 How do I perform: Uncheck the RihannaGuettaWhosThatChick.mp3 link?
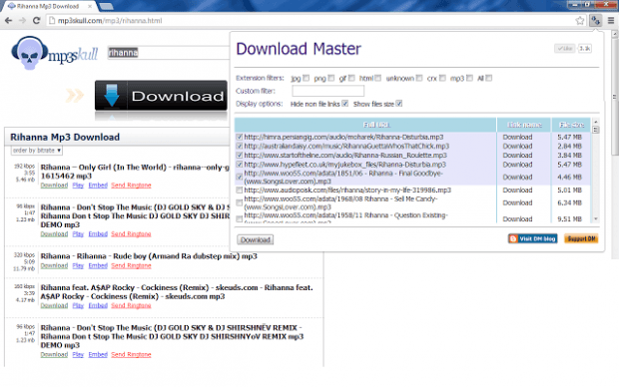click(240, 146)
